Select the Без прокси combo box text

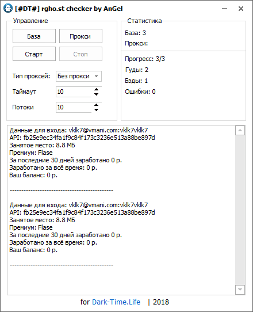74,76
